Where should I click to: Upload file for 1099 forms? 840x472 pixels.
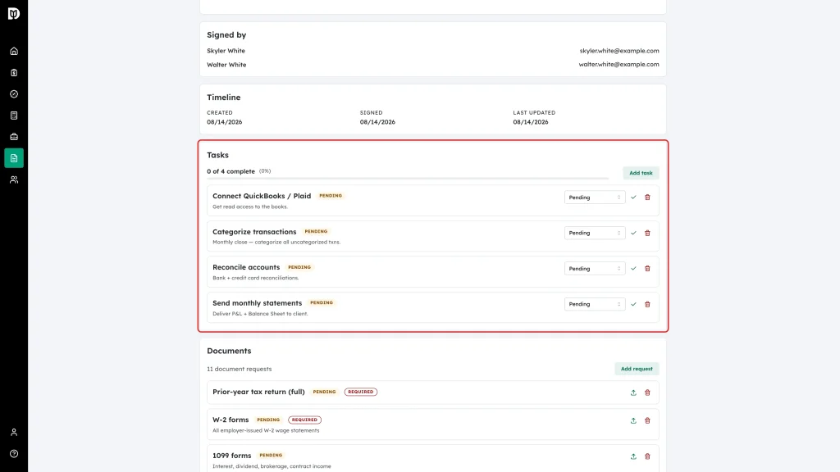pyautogui.click(x=633, y=456)
